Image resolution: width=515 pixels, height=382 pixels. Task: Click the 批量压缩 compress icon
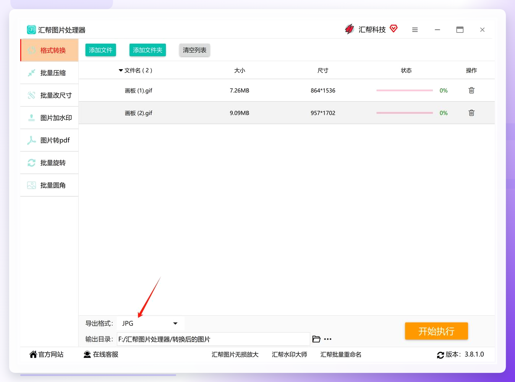31,73
